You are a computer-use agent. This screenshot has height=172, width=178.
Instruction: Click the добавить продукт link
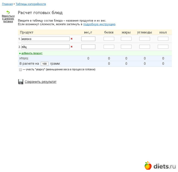32,53
